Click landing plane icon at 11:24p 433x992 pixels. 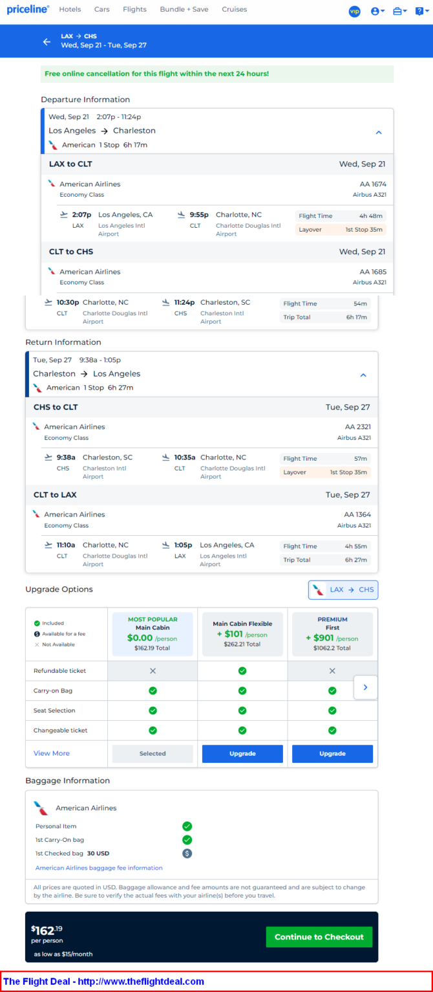pos(166,302)
